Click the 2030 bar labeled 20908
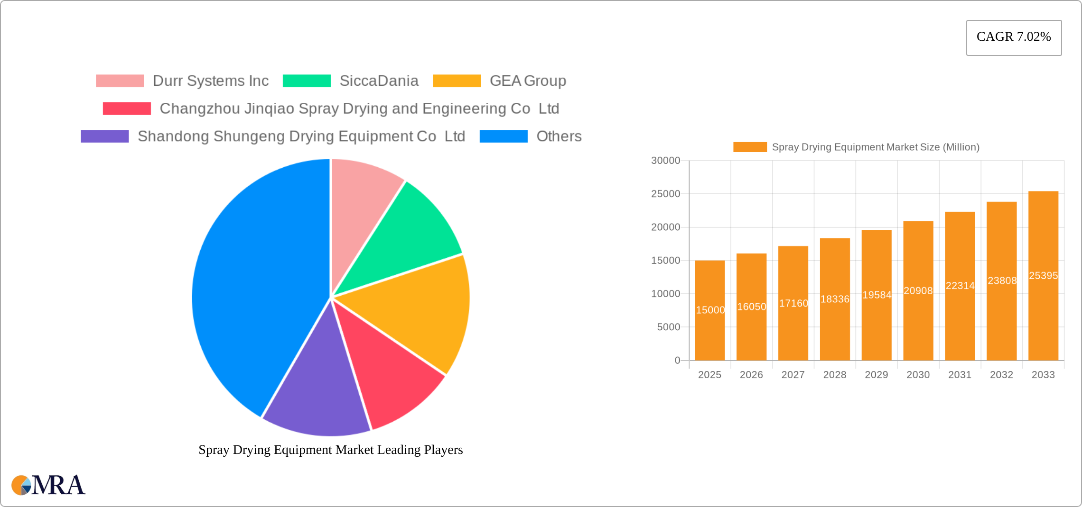Viewport: 1082px width, 507px height. (918, 291)
